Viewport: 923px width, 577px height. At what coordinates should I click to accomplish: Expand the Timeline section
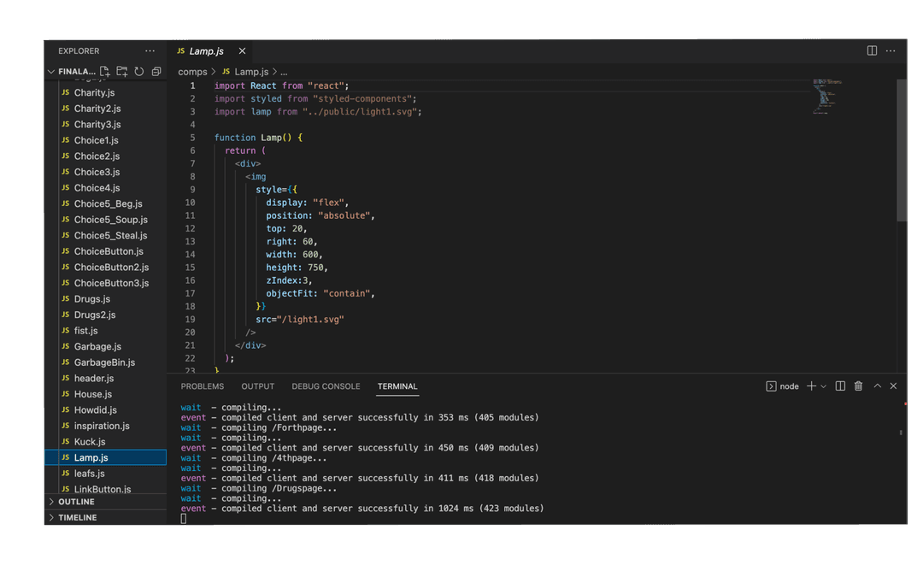point(77,518)
